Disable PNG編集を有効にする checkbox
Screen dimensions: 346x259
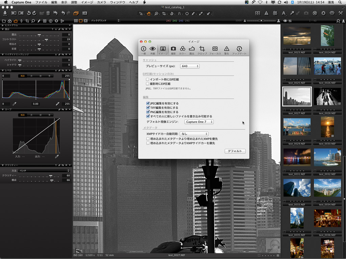pyautogui.click(x=148, y=112)
